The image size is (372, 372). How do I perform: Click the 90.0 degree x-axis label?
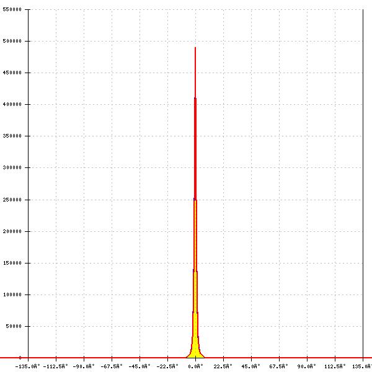click(x=307, y=366)
